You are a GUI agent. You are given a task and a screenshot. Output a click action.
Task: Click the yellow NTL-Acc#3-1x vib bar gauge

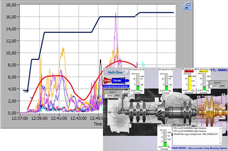[190, 82]
